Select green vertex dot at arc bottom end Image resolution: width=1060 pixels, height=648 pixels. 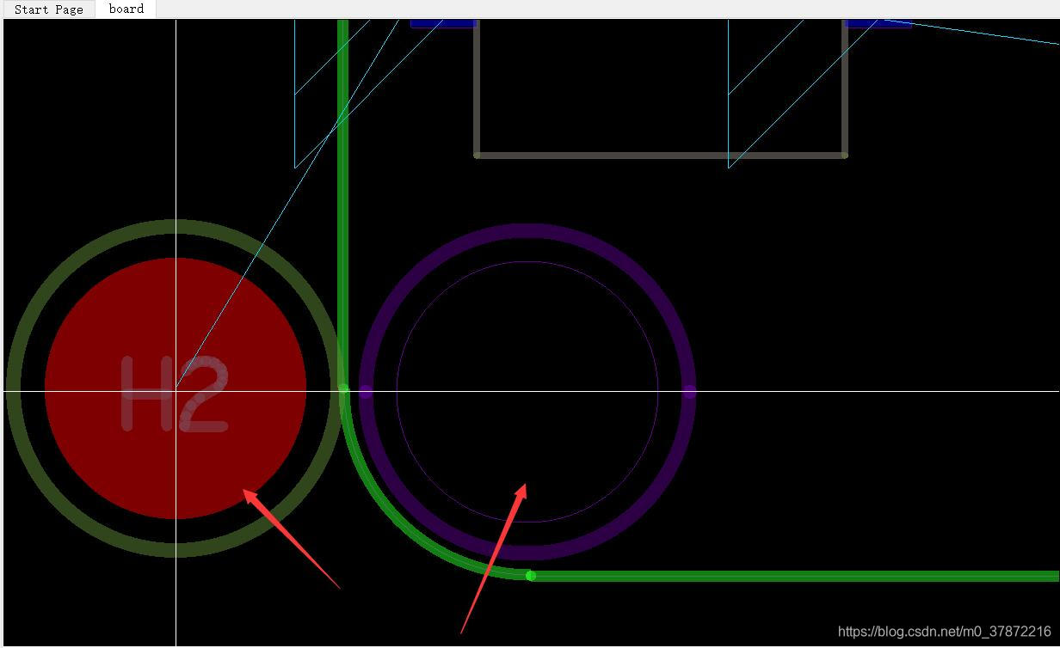[x=531, y=575]
